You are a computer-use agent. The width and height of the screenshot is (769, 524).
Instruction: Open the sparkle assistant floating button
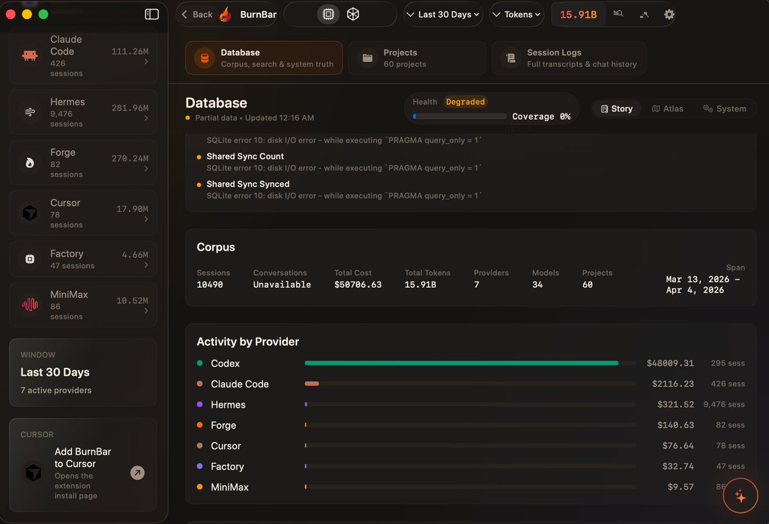click(x=740, y=496)
